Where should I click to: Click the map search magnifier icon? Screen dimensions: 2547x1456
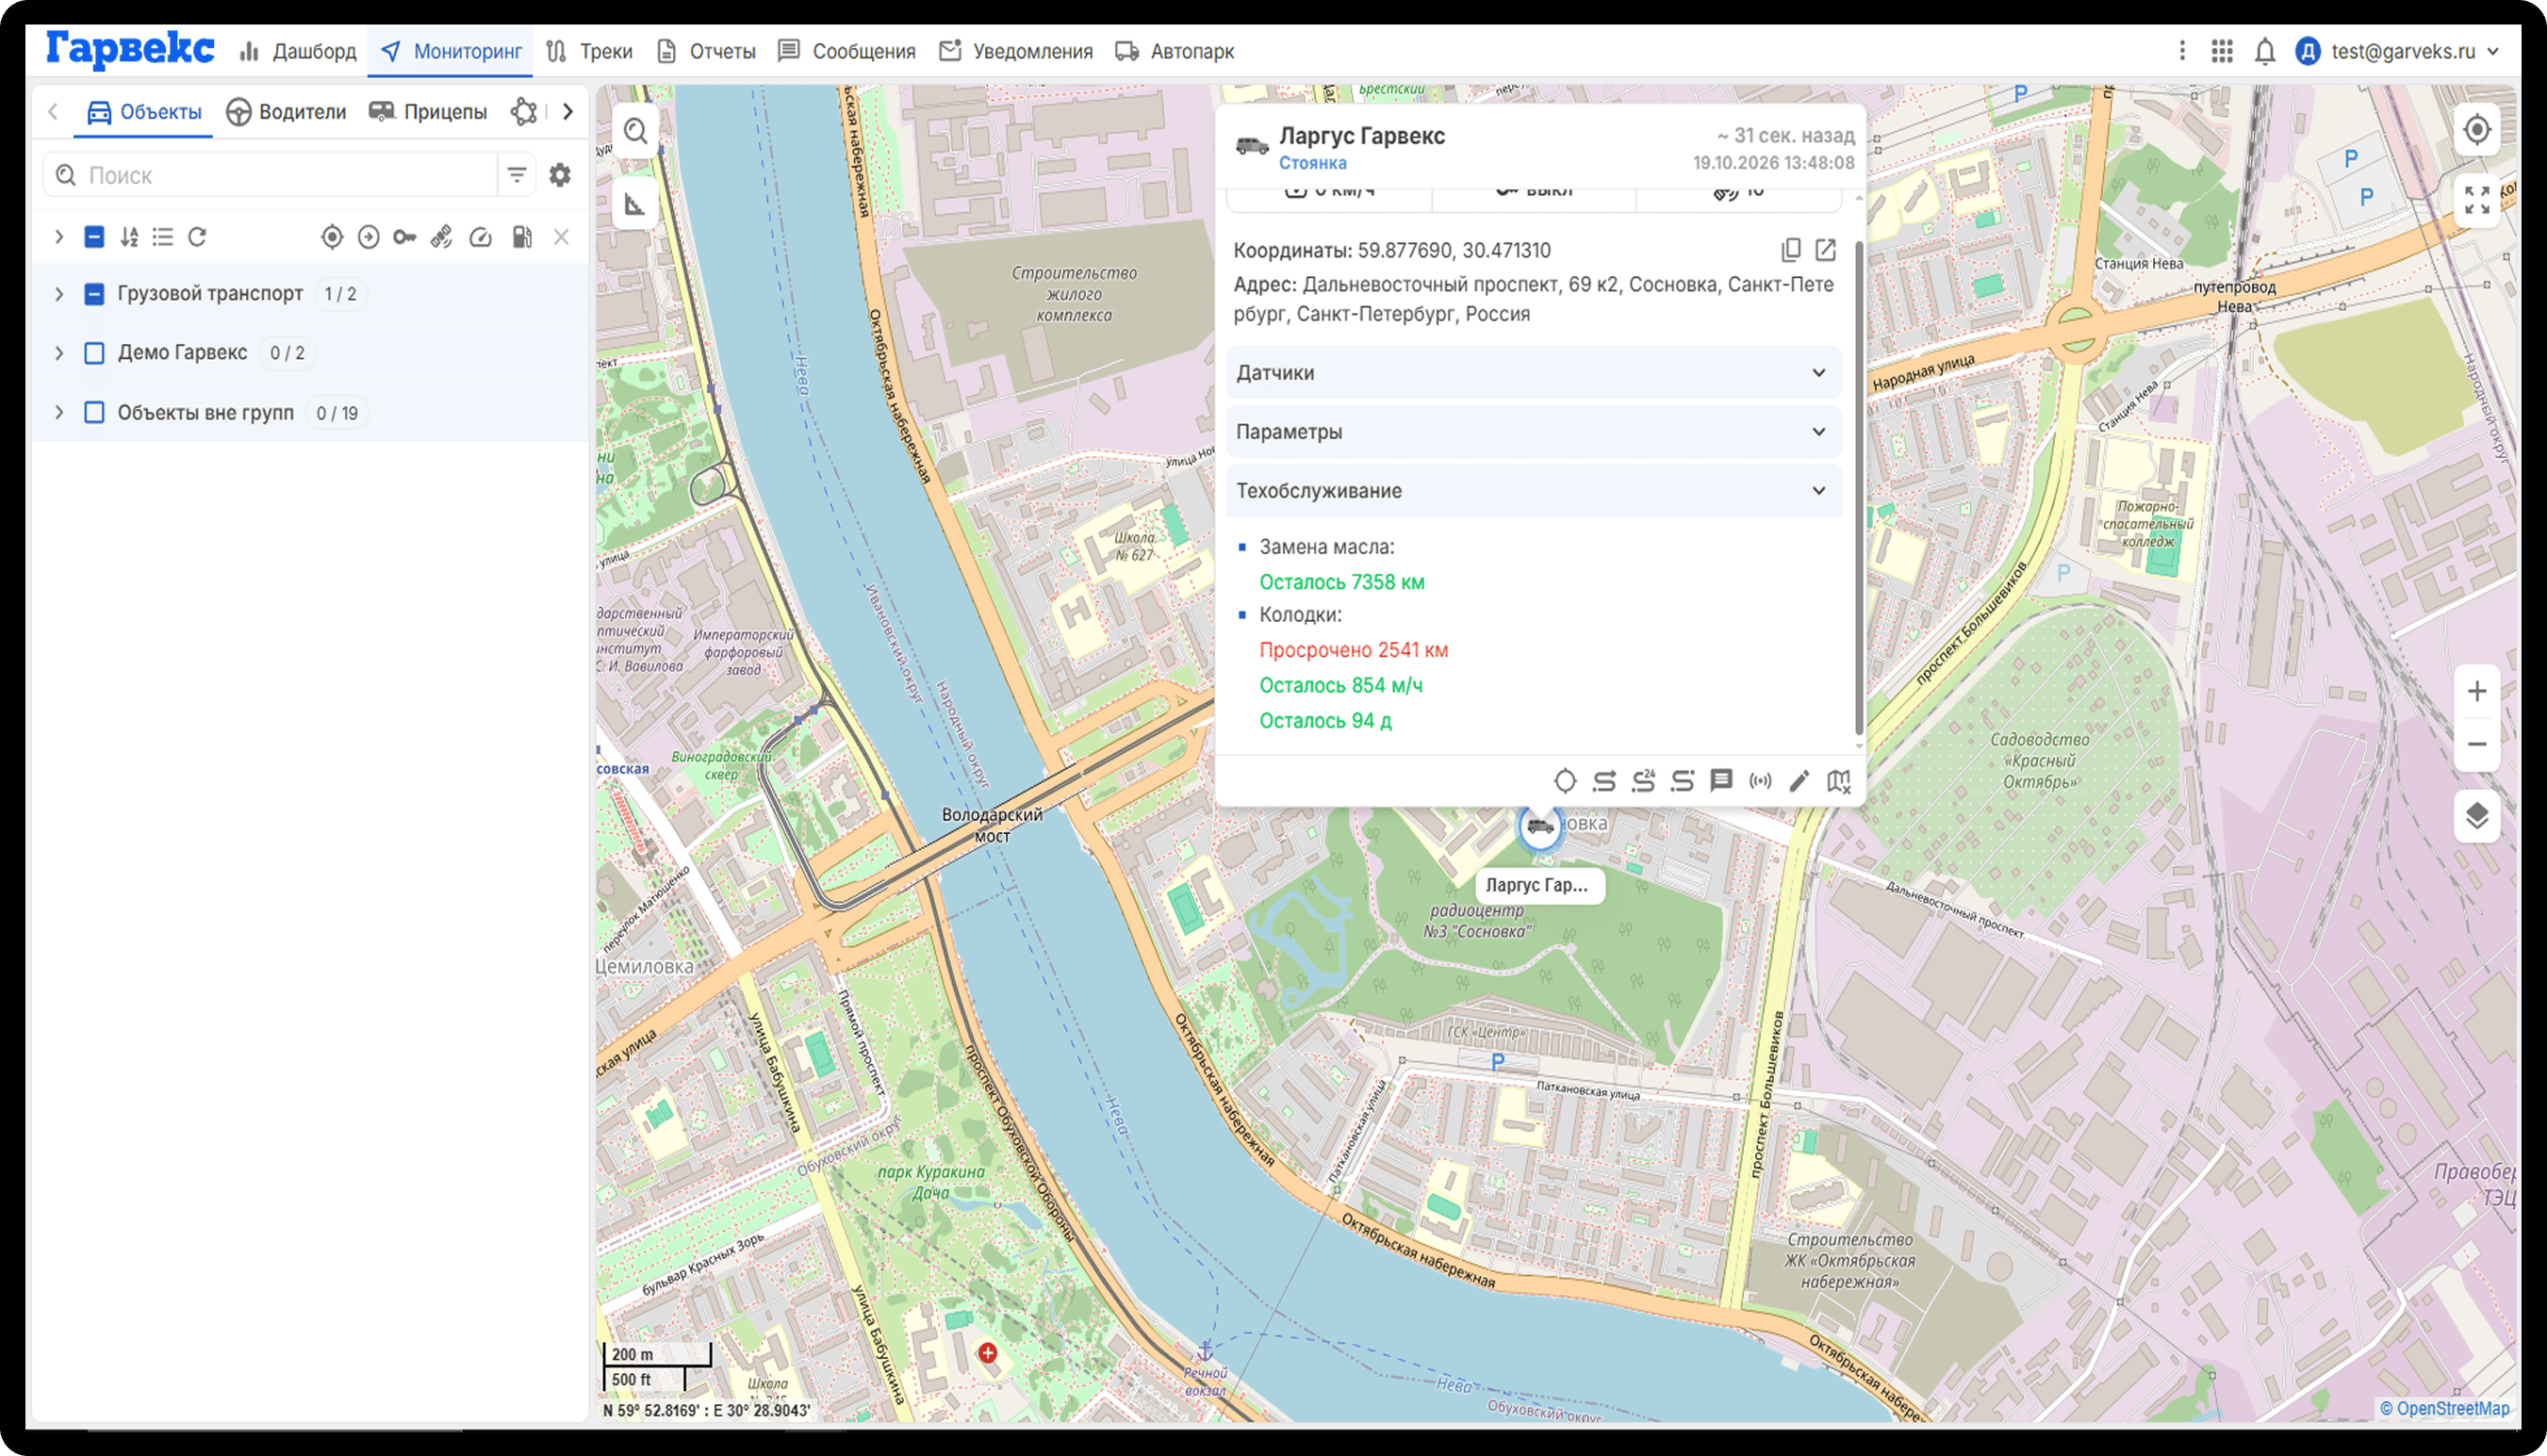pyautogui.click(x=635, y=132)
